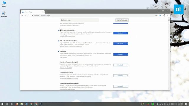189x106 pixels.
Task: Open #tab-groups anchor link
Action: [x=63, y=57]
